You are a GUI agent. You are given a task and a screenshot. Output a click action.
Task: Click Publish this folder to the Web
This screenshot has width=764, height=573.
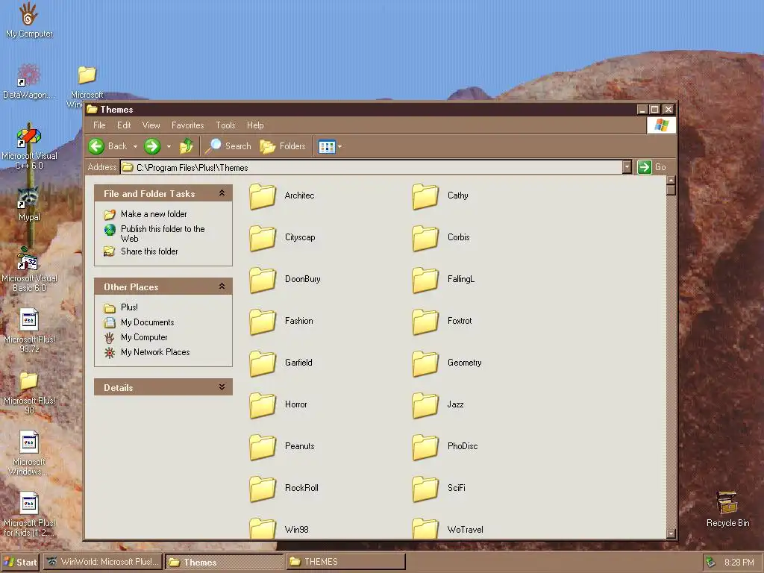coord(163,234)
